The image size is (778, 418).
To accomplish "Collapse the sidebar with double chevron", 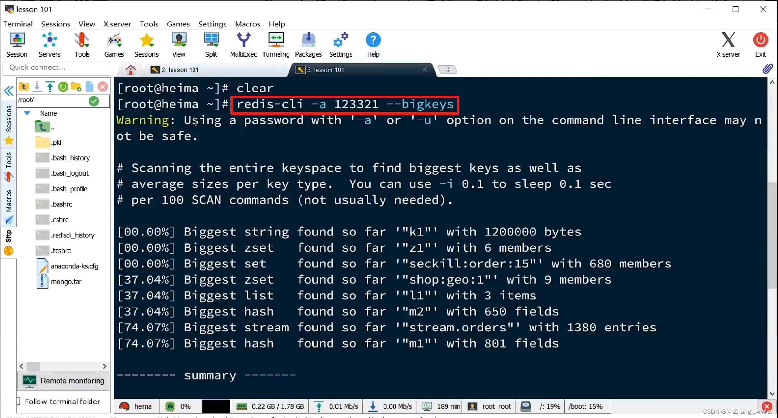I will (x=9, y=91).
